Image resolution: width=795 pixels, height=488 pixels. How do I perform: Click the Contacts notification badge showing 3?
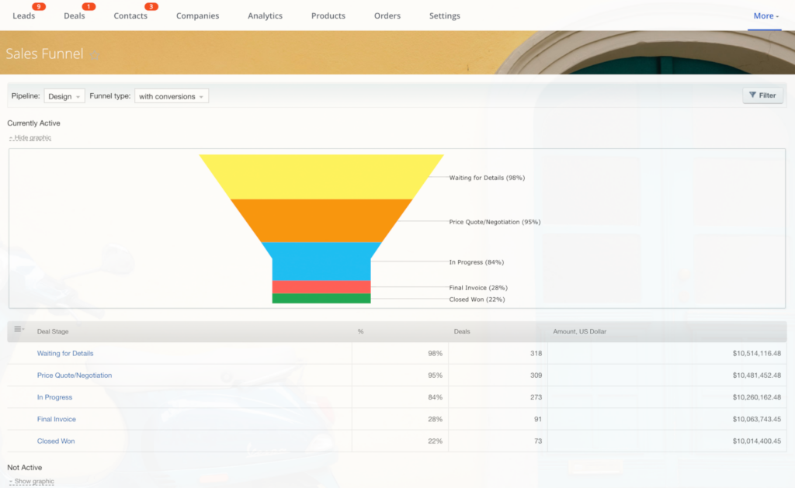tap(151, 7)
